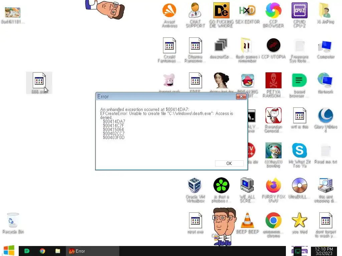Image resolution: width=342 pixels, height=256 pixels.
Task: Select the Rwandan Genocid icon
Action: click(273, 120)
